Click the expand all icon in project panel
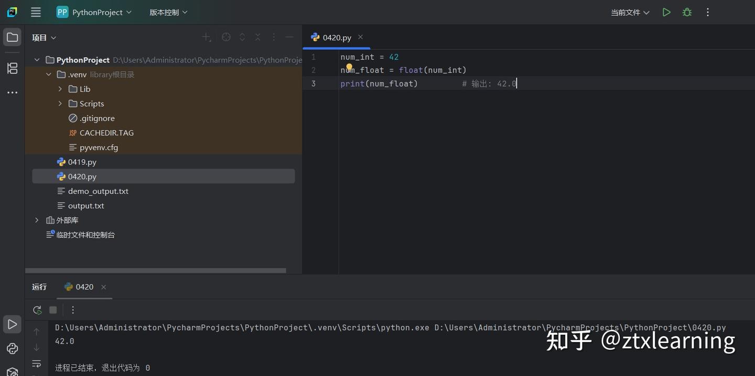Screen dimensions: 755x376 click(x=242, y=37)
